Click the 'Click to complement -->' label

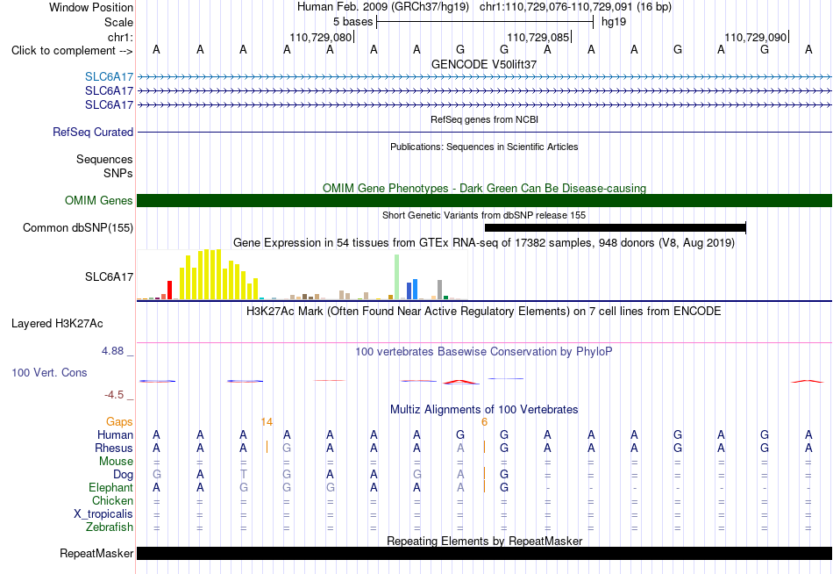[72, 51]
